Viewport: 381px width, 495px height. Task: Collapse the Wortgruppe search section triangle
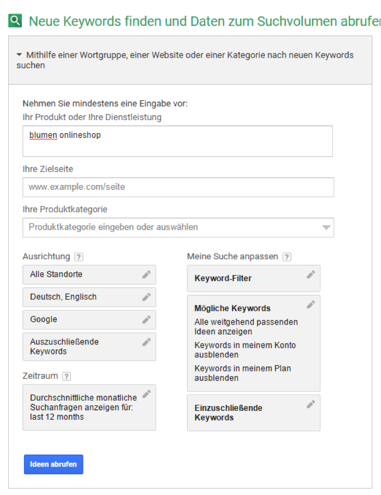(x=18, y=55)
